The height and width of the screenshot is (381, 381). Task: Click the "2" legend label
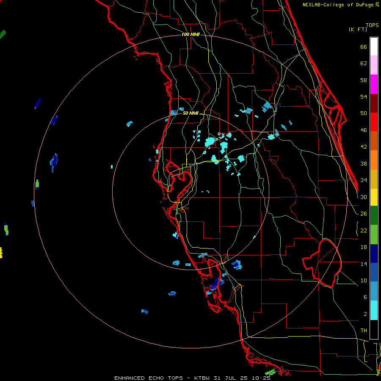[x=365, y=314]
